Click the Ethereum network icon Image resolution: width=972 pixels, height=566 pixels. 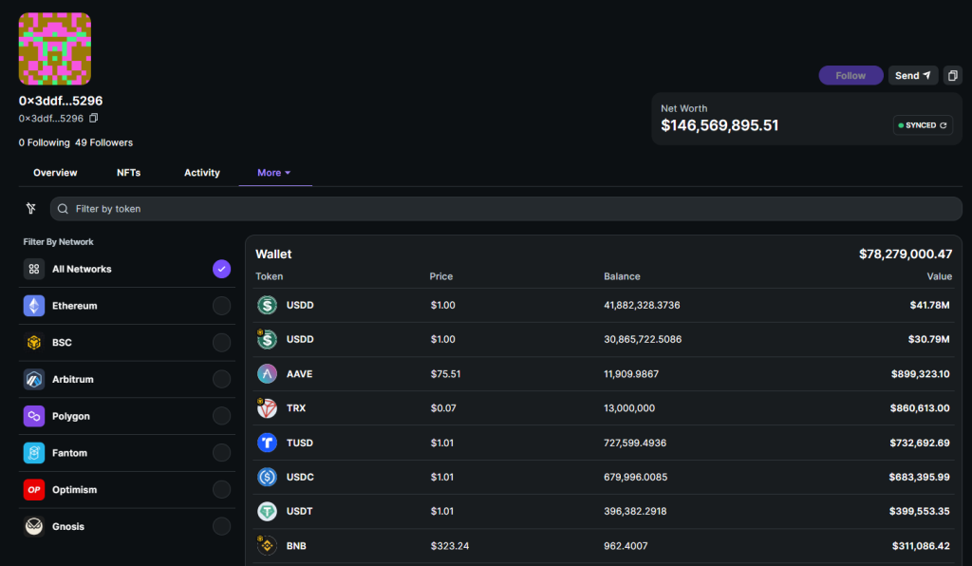pos(34,306)
